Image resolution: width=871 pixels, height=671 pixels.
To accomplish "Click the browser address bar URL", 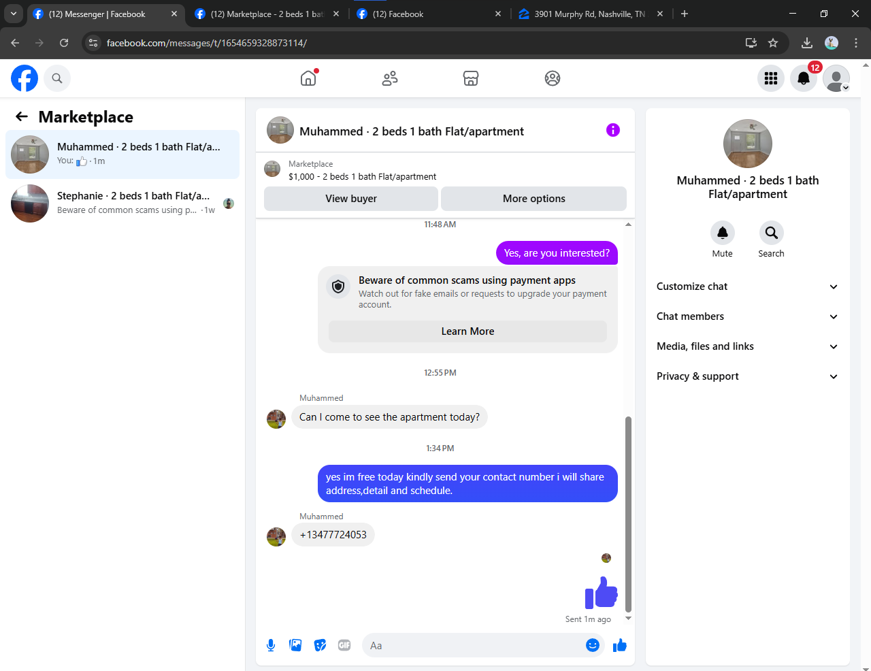I will 207,43.
